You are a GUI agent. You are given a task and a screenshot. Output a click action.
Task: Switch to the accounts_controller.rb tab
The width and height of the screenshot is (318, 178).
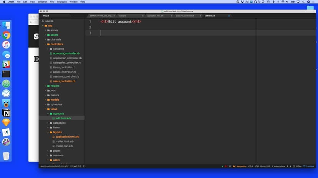pyautogui.click(x=185, y=16)
